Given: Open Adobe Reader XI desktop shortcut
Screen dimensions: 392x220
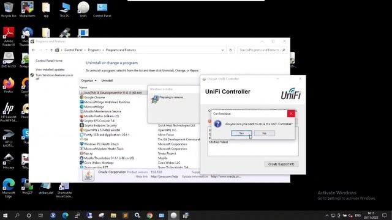Looking at the screenshot, I should (9, 37).
